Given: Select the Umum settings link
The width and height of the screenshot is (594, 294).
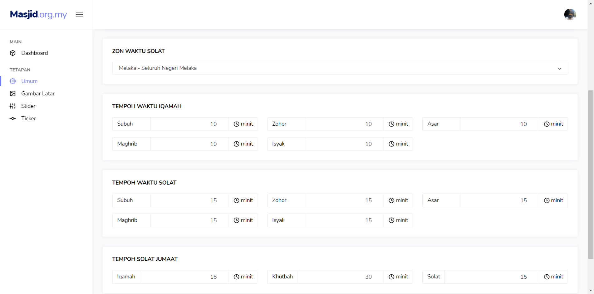Looking at the screenshot, I should 29,81.
